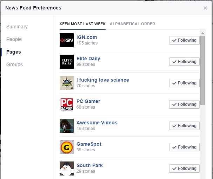The width and height of the screenshot is (213, 179).
Task: Unfollow Elite Daily via Following button
Action: click(x=184, y=62)
